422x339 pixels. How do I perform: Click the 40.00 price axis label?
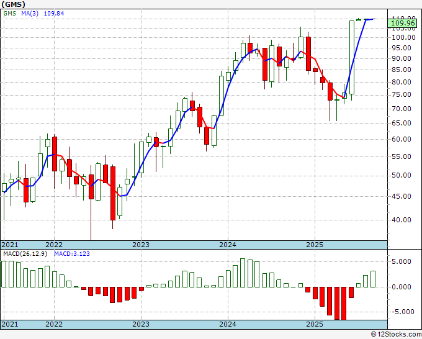[x=402, y=220]
